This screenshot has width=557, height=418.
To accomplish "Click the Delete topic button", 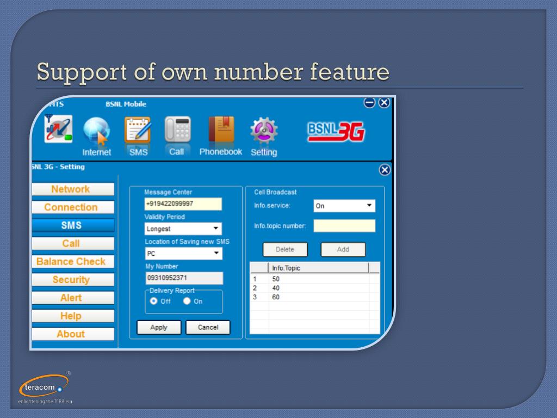I will pyautogui.click(x=285, y=249).
